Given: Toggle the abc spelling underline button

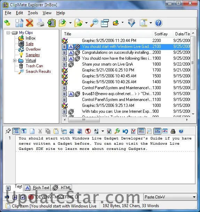Looking at the screenshot, I should point(141,131).
